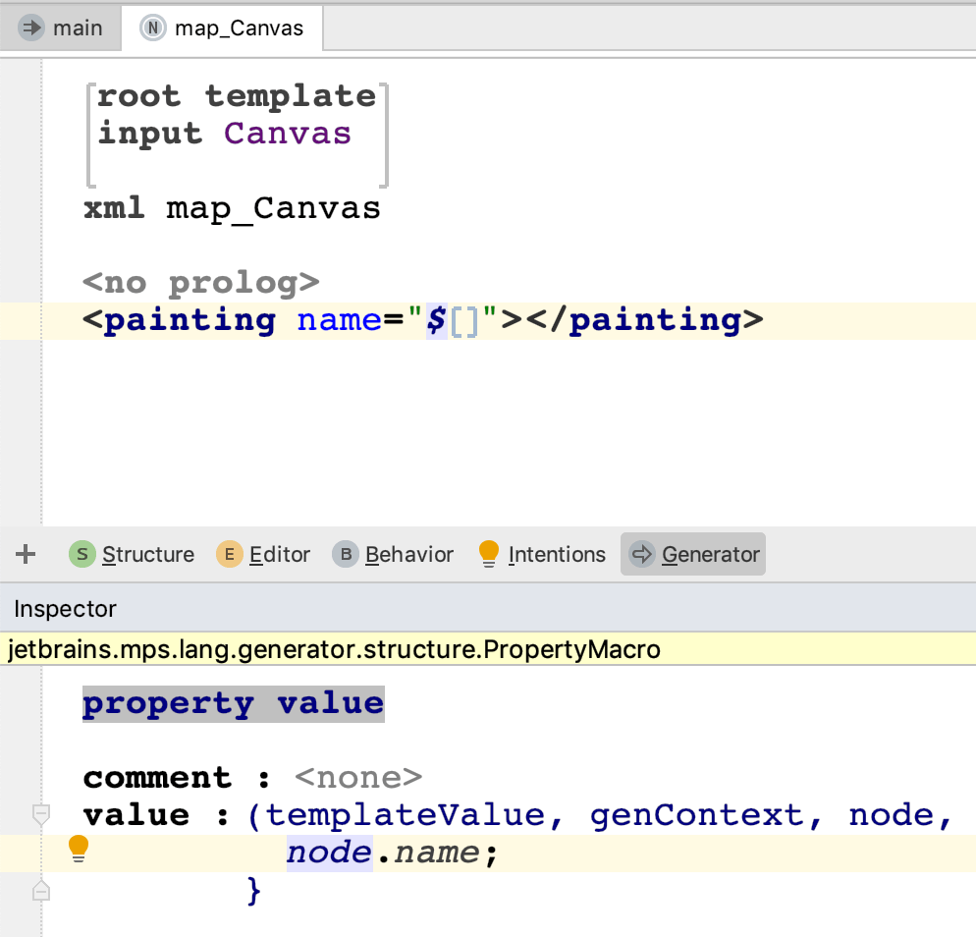Click the plus icon left of Structure tab

pyautogui.click(x=26, y=555)
